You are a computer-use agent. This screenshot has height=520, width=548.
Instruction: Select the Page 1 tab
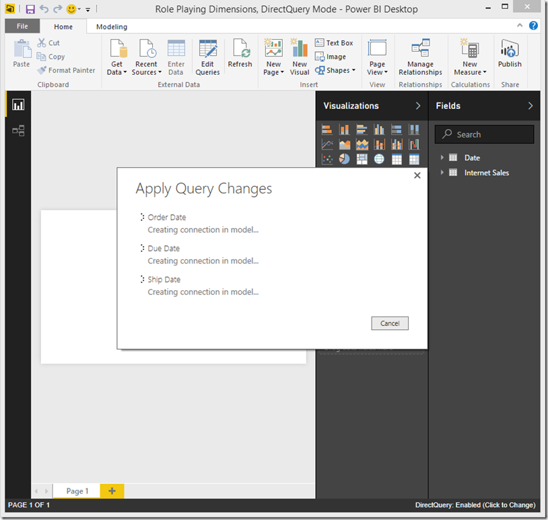click(x=77, y=491)
